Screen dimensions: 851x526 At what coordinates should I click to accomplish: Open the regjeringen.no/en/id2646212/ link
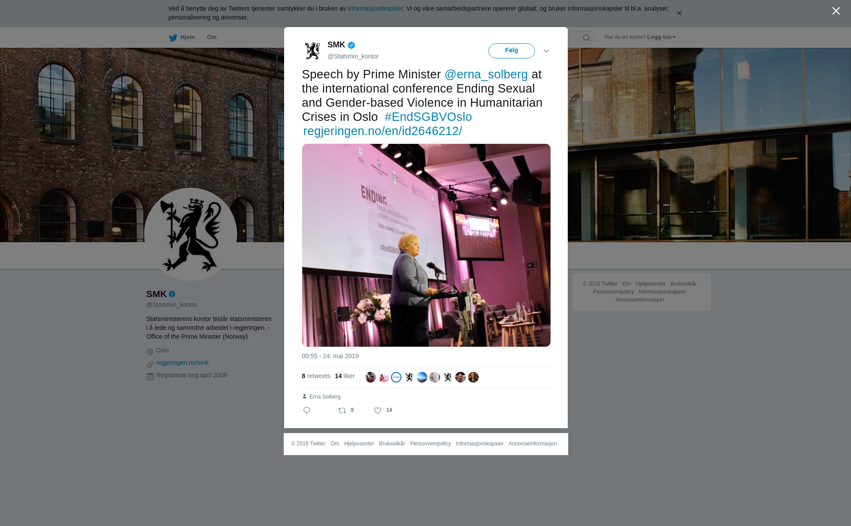(383, 131)
